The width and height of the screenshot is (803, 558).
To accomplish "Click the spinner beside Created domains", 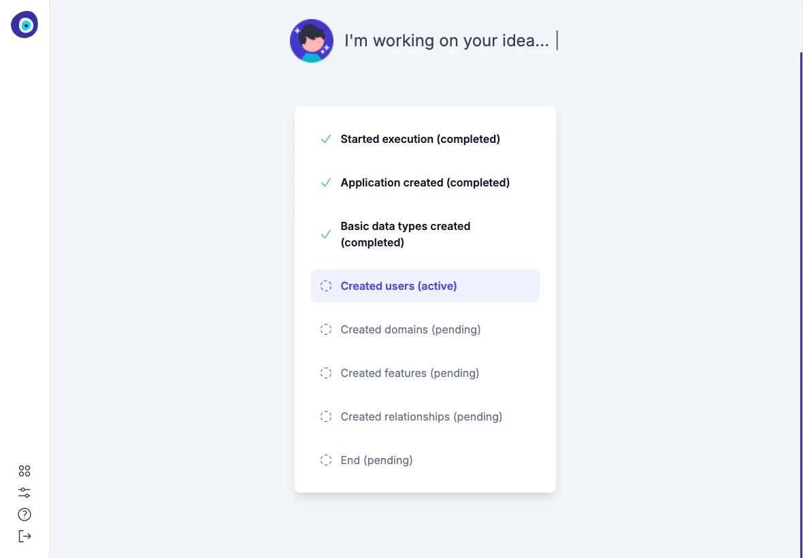I will pos(325,329).
